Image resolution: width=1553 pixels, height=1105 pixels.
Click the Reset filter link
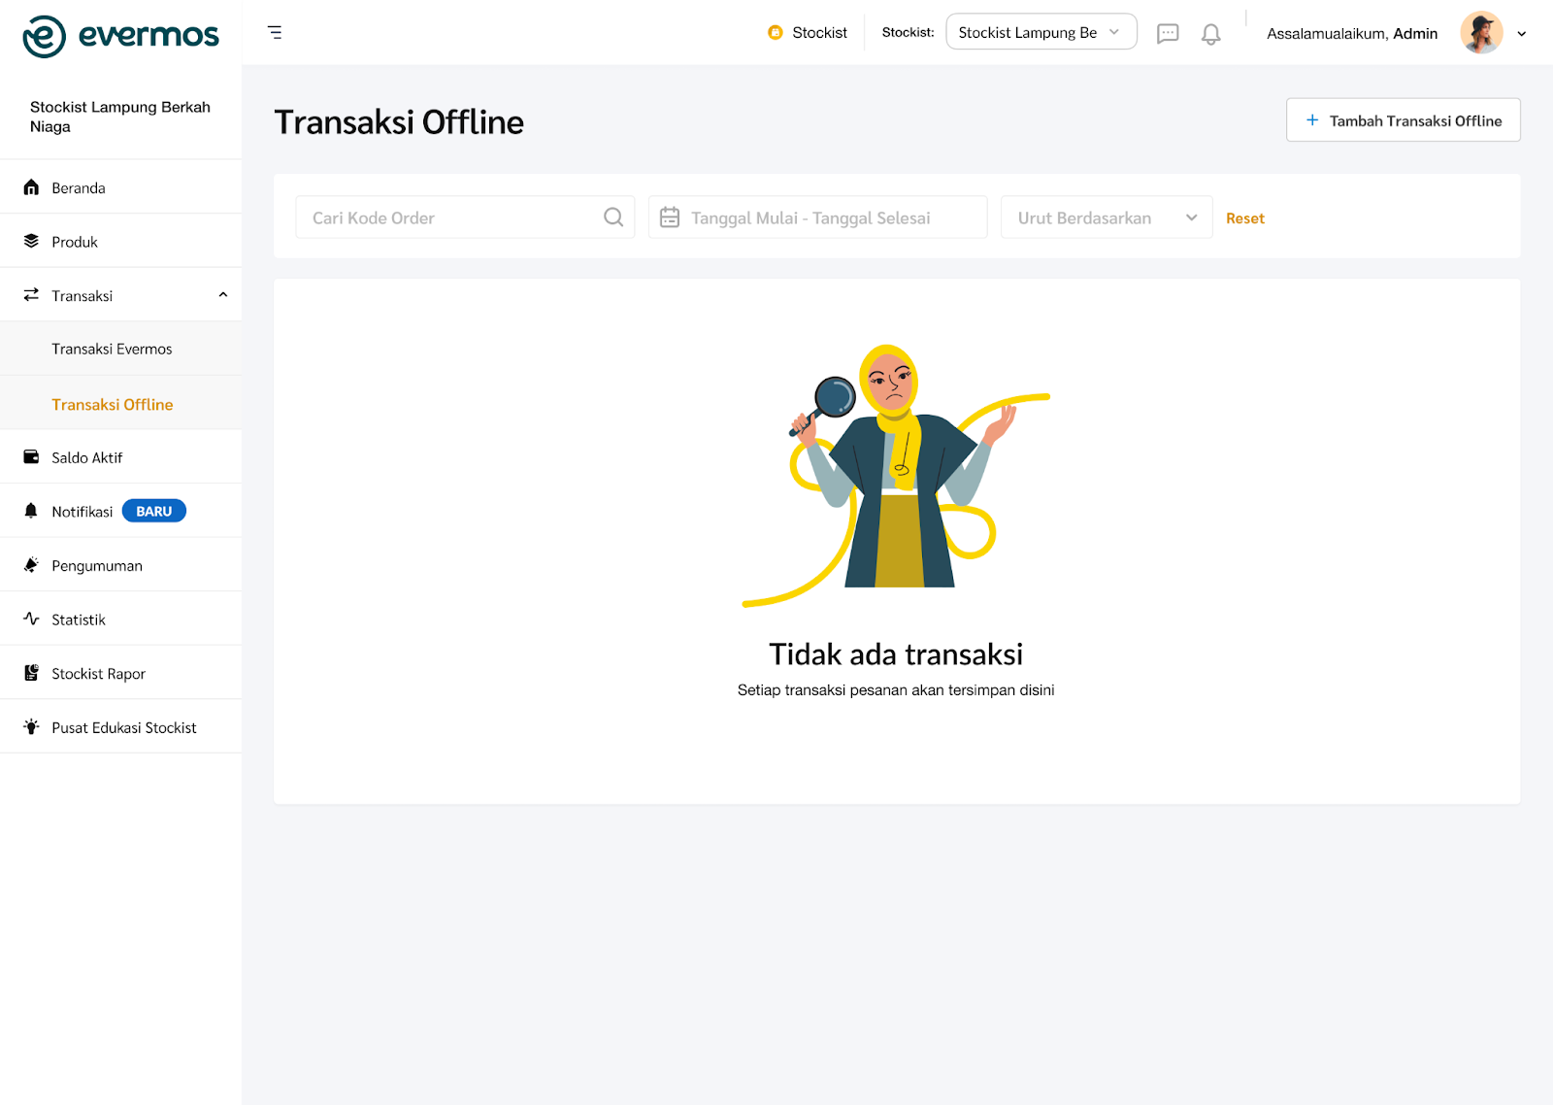(x=1244, y=218)
